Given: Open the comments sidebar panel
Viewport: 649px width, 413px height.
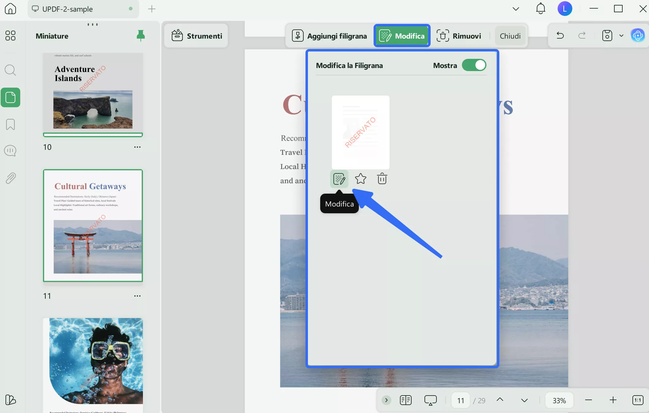Looking at the screenshot, I should (10, 151).
